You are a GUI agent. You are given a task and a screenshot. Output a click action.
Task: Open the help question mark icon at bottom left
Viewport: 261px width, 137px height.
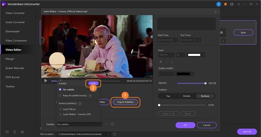tap(15, 132)
